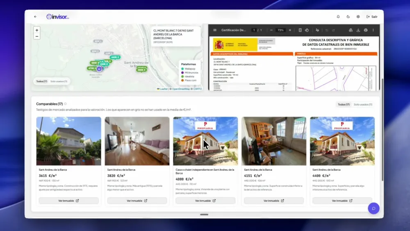This screenshot has width=410, height=231.
Task: Click Ver inmueble for the 4000 €/m² listing
Action: click(205, 201)
